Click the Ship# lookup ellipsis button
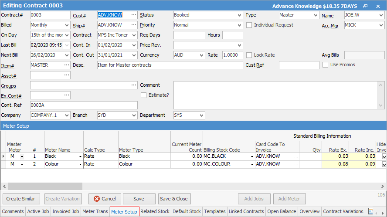The height and width of the screenshot is (217, 387). [x=134, y=25]
